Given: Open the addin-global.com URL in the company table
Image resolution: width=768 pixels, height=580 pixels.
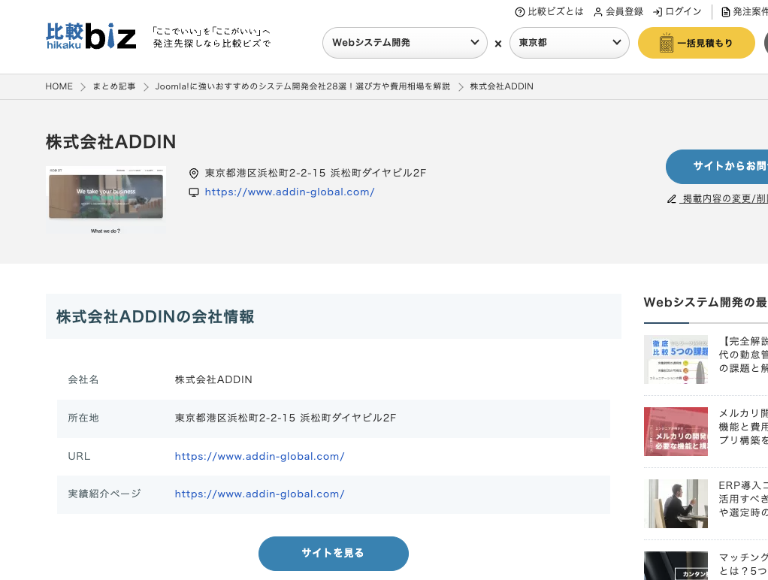Looking at the screenshot, I should pyautogui.click(x=259, y=456).
